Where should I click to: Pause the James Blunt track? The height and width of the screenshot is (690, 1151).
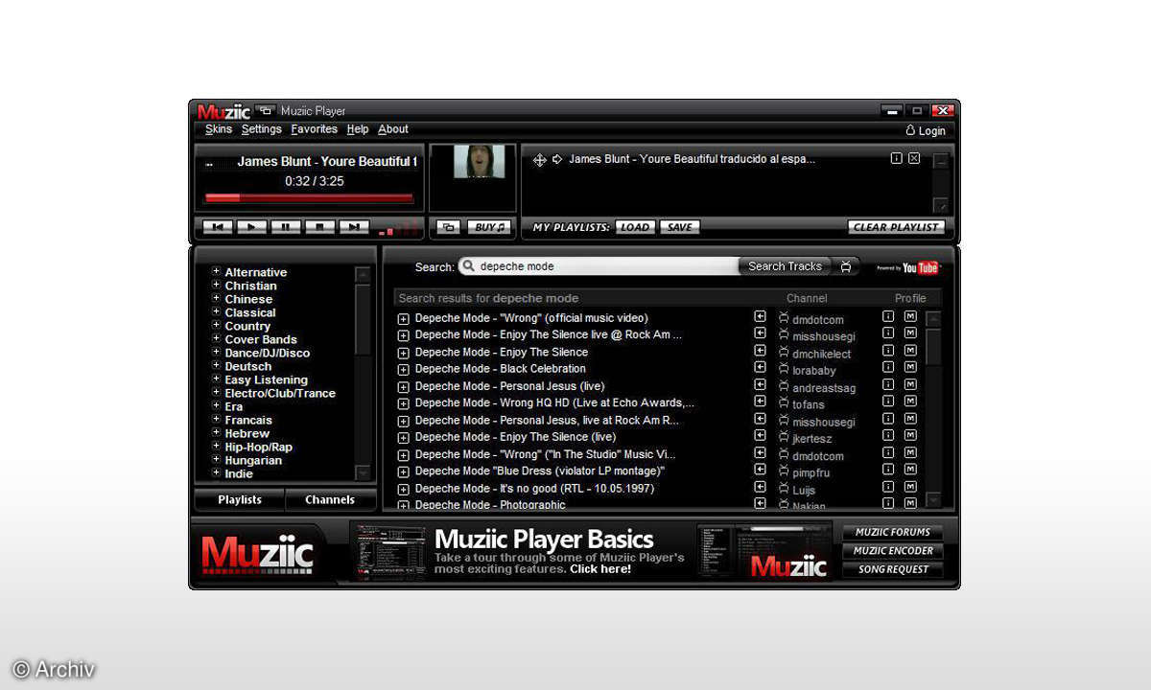(x=286, y=227)
